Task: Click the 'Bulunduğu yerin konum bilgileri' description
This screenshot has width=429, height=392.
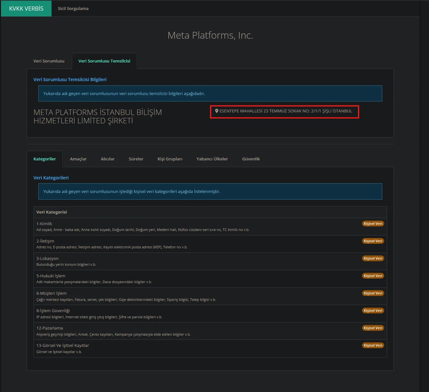Action: 66,264
